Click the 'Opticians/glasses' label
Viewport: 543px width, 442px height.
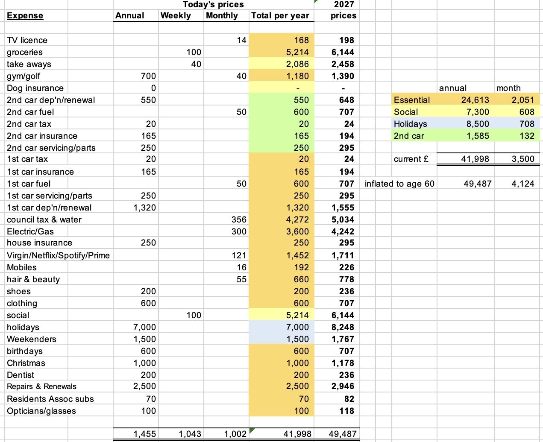click(41, 411)
